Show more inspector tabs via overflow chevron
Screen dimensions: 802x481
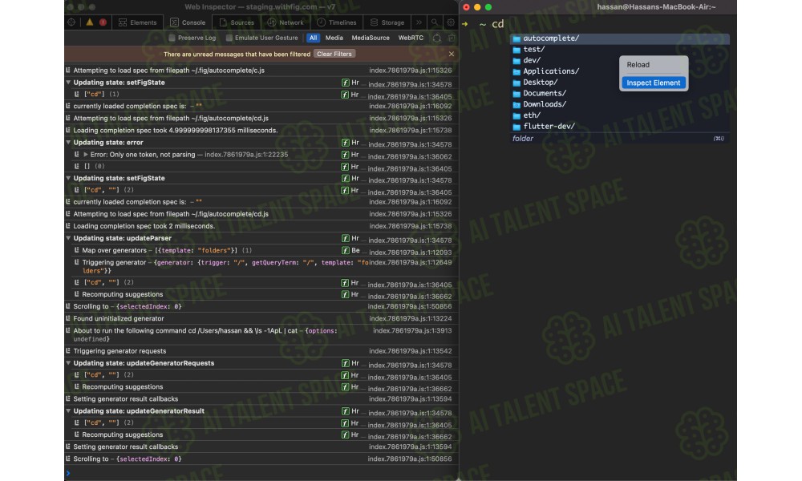click(x=419, y=22)
